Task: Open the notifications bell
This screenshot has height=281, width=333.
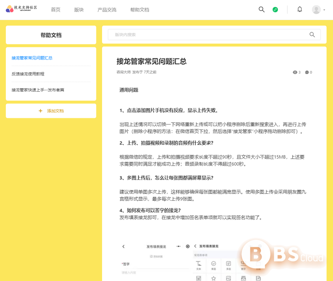Action: (x=299, y=9)
